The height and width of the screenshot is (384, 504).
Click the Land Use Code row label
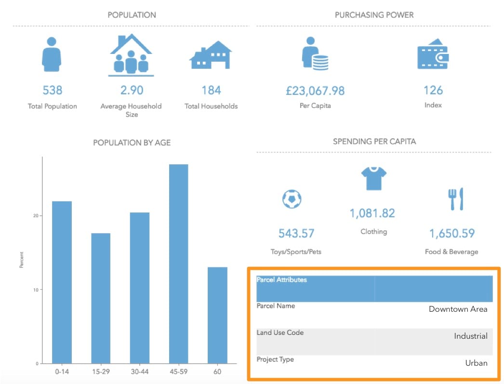pyautogui.click(x=280, y=332)
